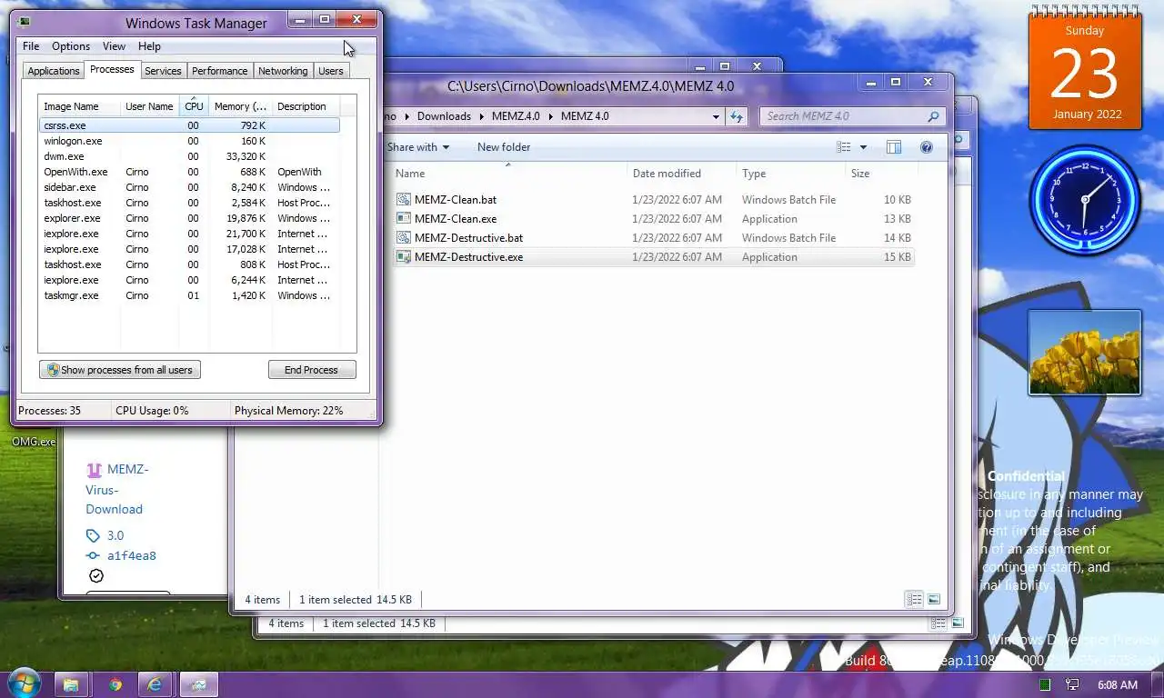
Task: Click the Explorer help question mark icon
Action: tap(926, 147)
